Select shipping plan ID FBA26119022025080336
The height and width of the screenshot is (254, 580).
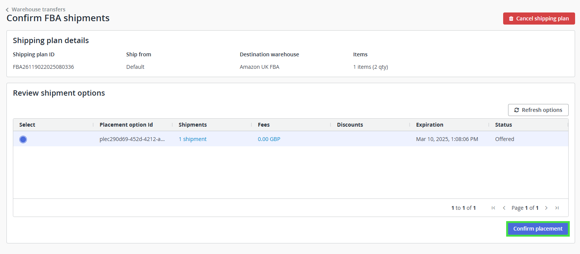44,67
